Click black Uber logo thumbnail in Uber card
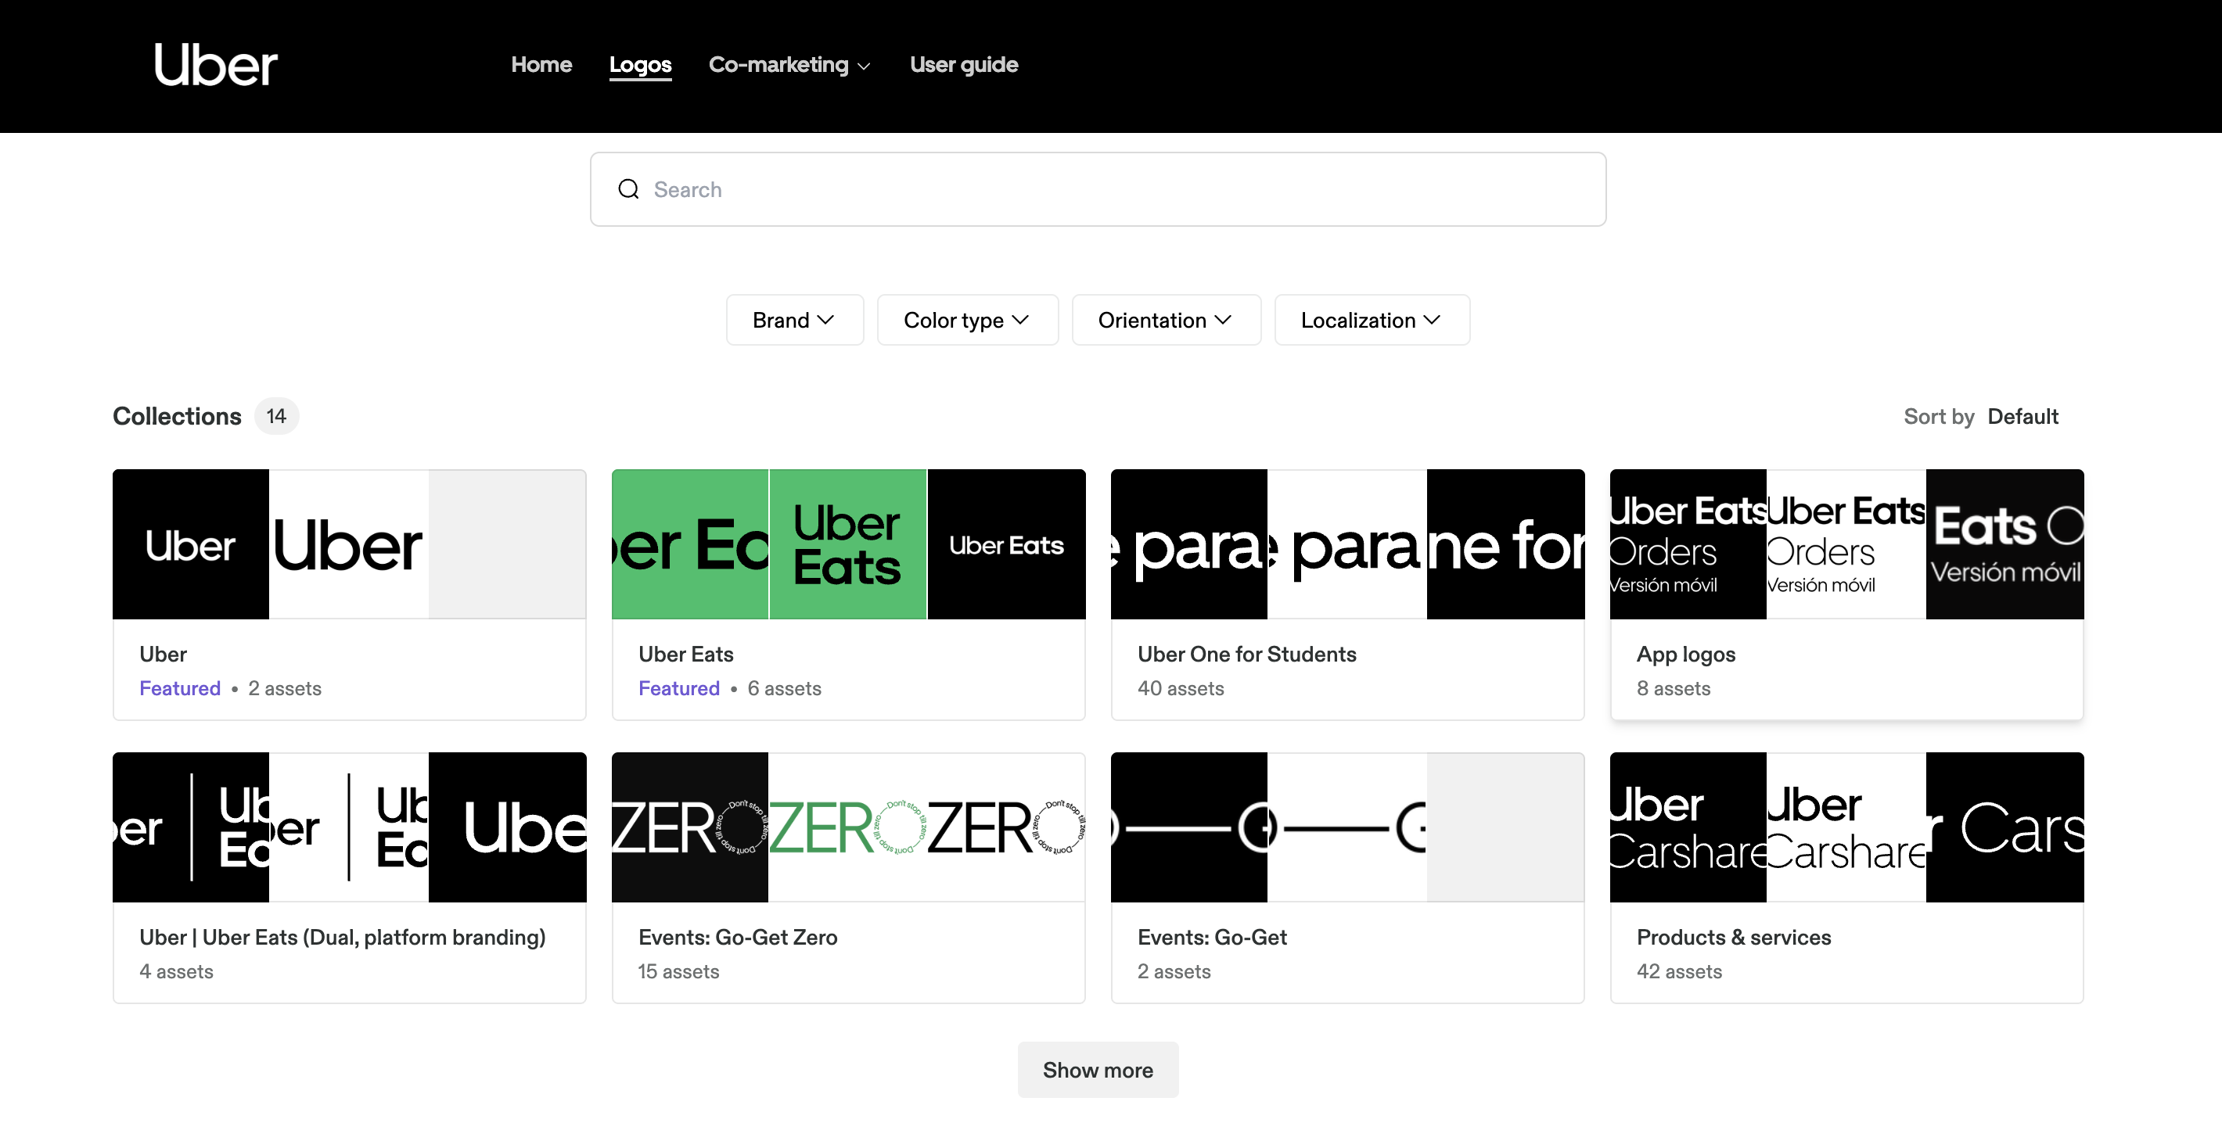The image size is (2222, 1148). [x=191, y=544]
